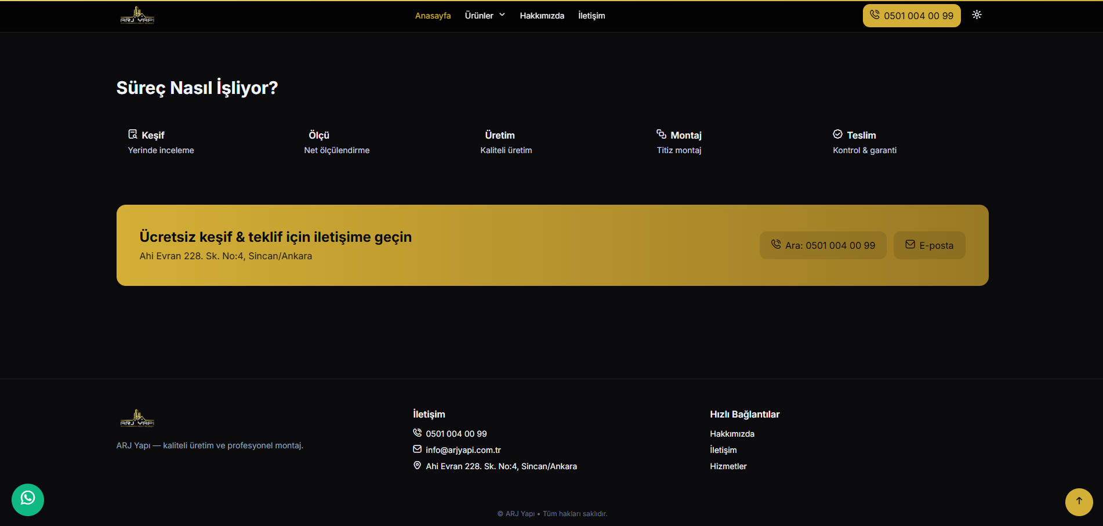Viewport: 1103px width, 526px height.
Task: Click the Montaj step icon
Action: [661, 135]
